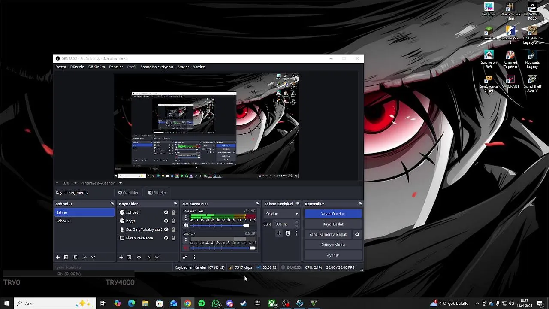
Task: Open the scene filters icon in the Sahneler toolbar
Action: click(x=75, y=257)
